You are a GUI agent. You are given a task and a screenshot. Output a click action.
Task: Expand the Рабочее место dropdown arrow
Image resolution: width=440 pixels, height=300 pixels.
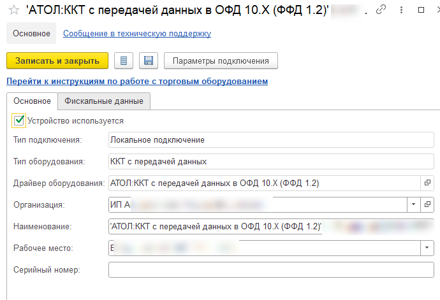pyautogui.click(x=427, y=248)
